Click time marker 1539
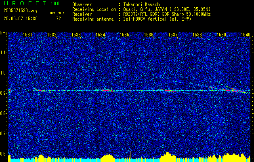The image size is (254, 162). click(x=221, y=34)
